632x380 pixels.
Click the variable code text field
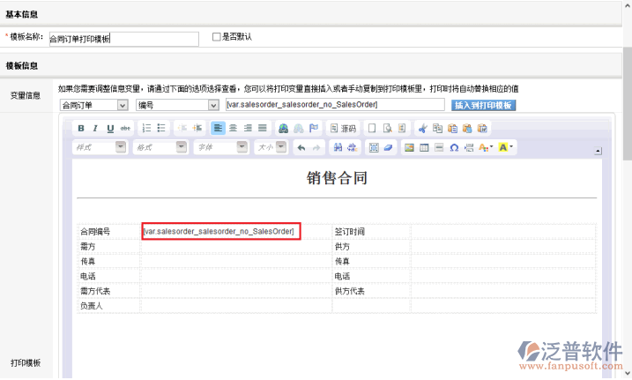pos(334,105)
